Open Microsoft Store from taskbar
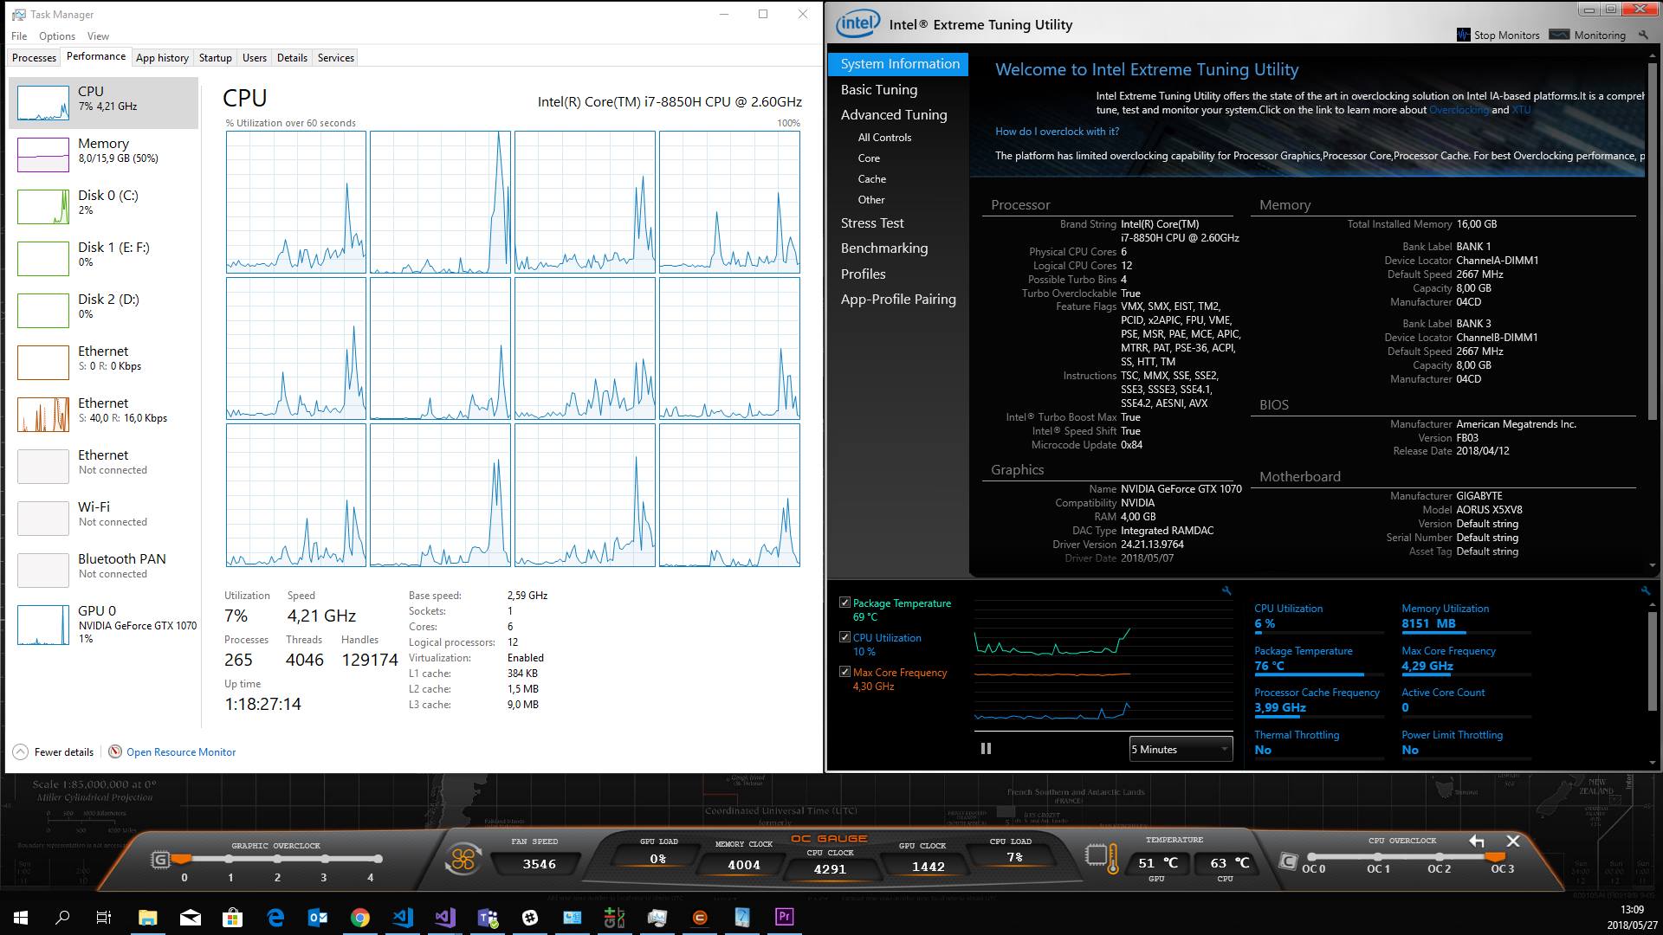This screenshot has height=935, width=1663. pyautogui.click(x=233, y=918)
